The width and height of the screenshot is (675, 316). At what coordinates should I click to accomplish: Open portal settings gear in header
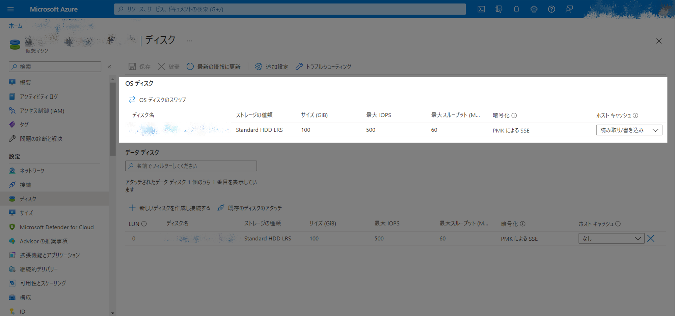[534, 9]
